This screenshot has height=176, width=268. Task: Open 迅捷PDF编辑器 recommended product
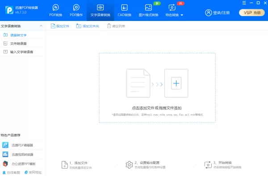click(x=23, y=145)
